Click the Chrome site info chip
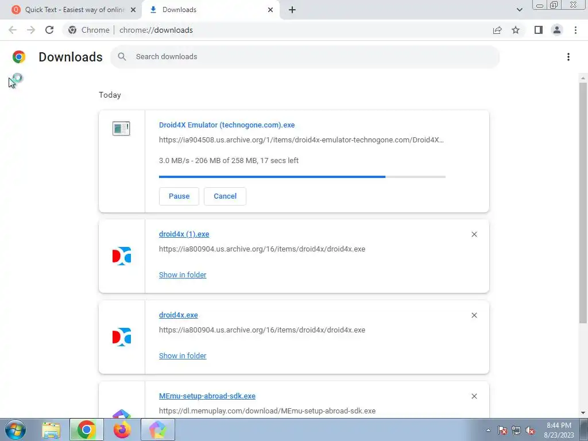This screenshot has width=588, height=441. coord(89,30)
